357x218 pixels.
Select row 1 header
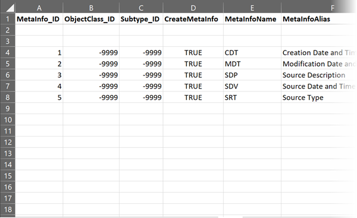(8, 19)
